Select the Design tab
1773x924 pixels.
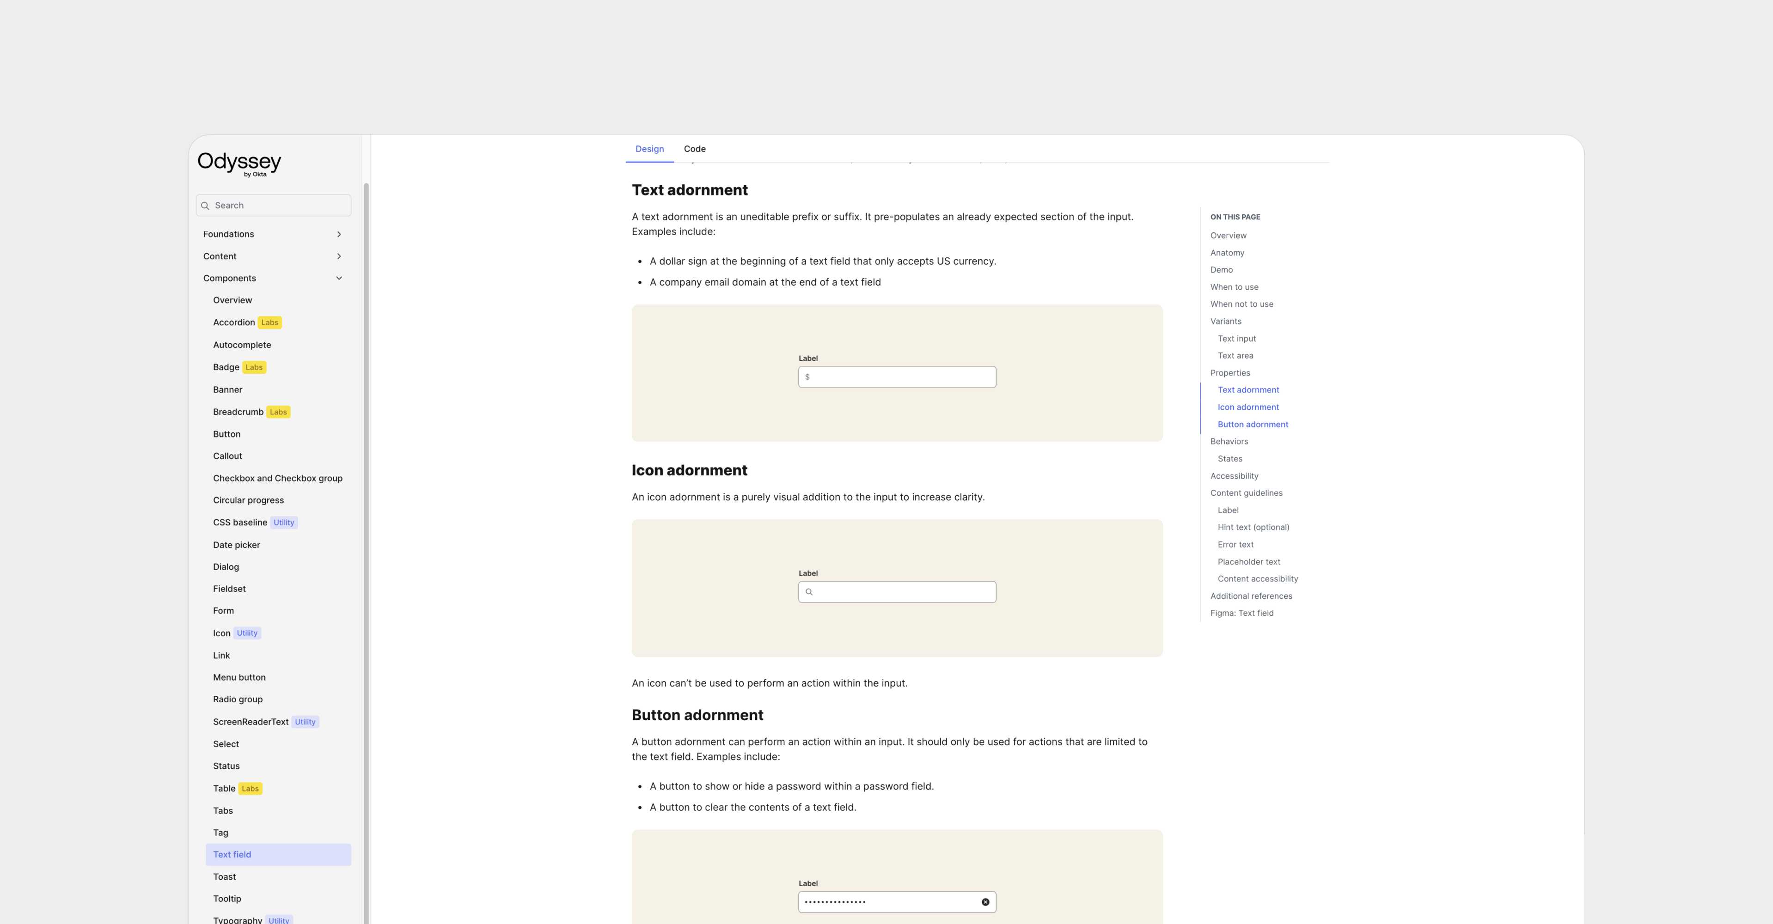649,149
